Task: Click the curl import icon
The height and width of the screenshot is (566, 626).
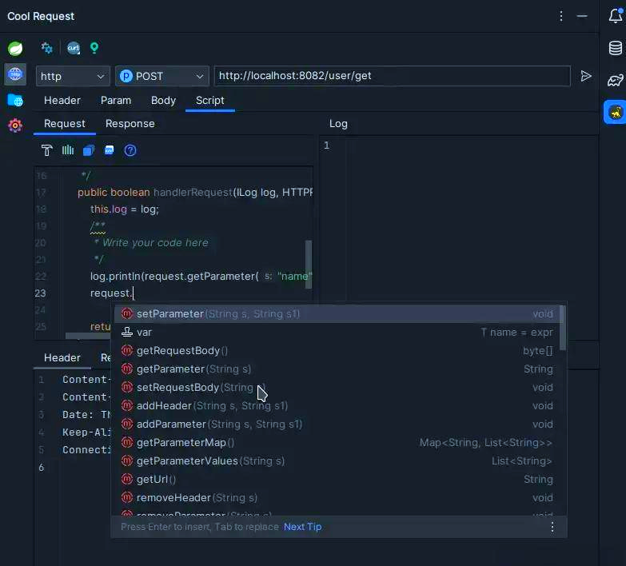Action: (x=74, y=48)
